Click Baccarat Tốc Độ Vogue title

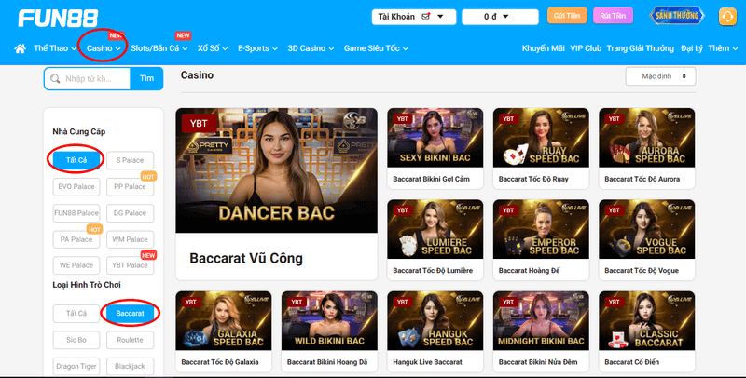642,271
